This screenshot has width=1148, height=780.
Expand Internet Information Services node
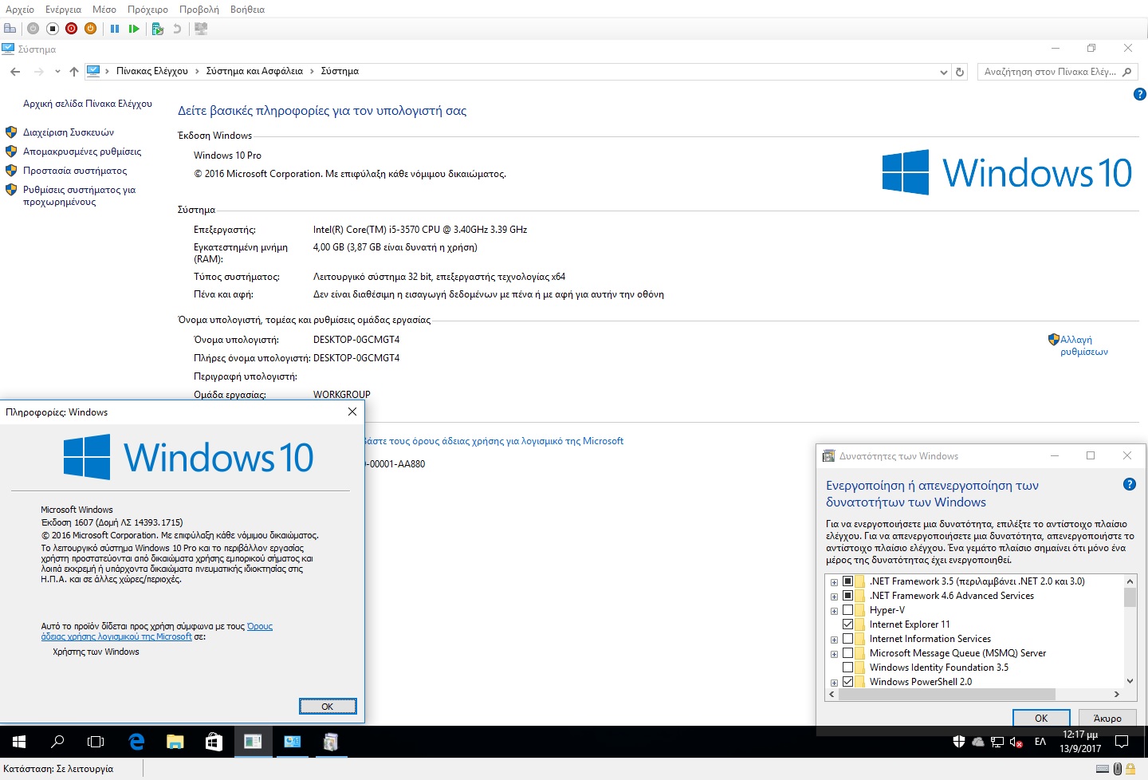pyautogui.click(x=834, y=640)
